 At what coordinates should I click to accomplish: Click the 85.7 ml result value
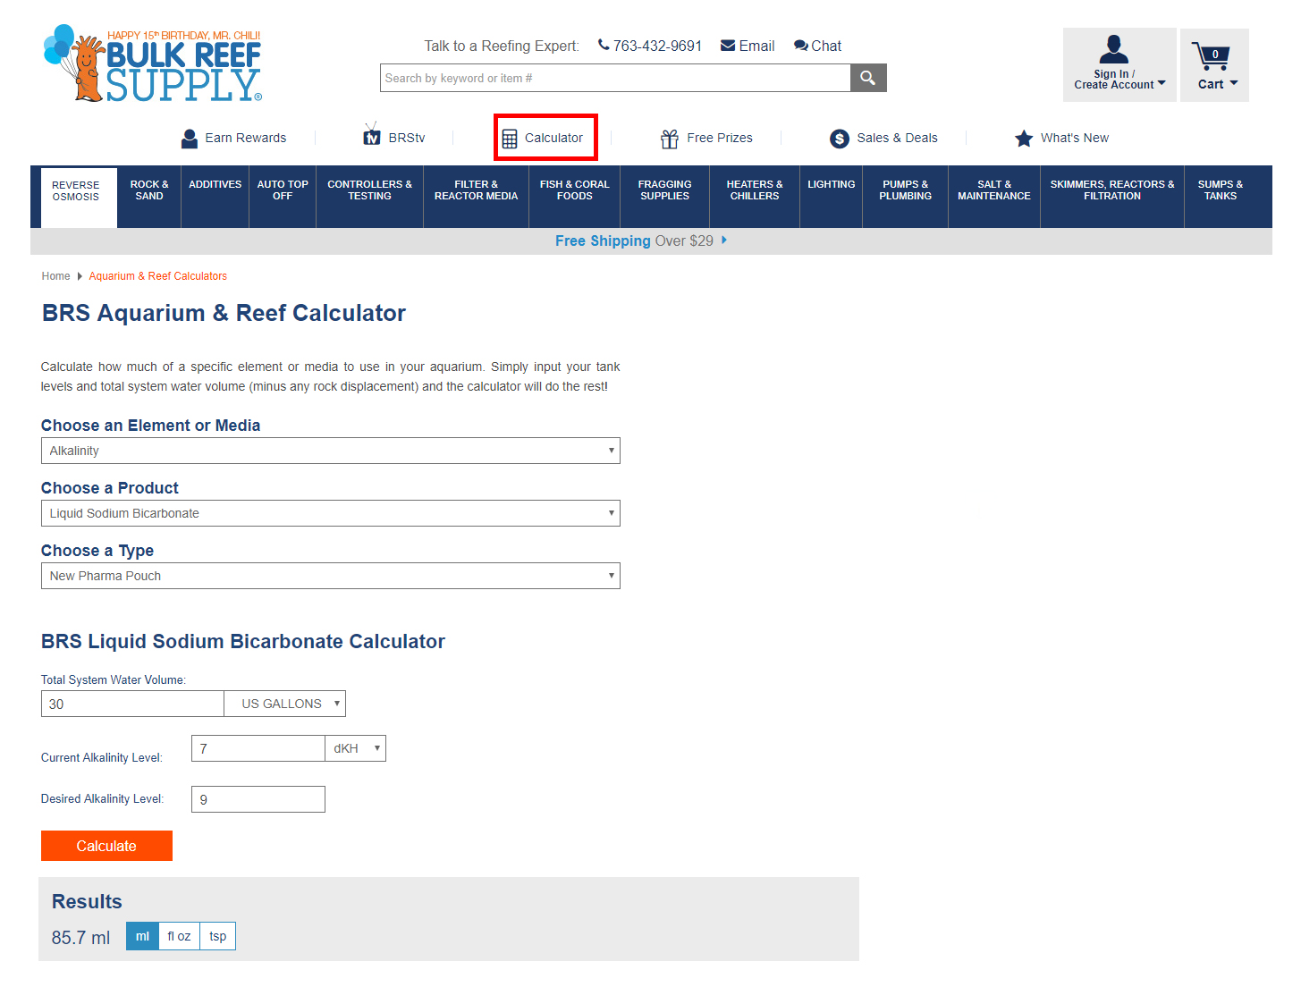pyautogui.click(x=80, y=938)
